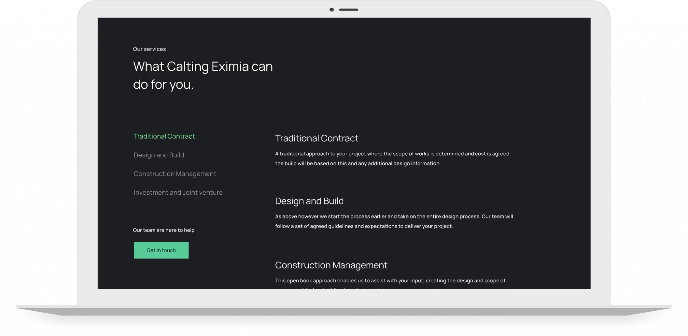Click the paragraph beginning 'As above however we start'

click(x=394, y=221)
